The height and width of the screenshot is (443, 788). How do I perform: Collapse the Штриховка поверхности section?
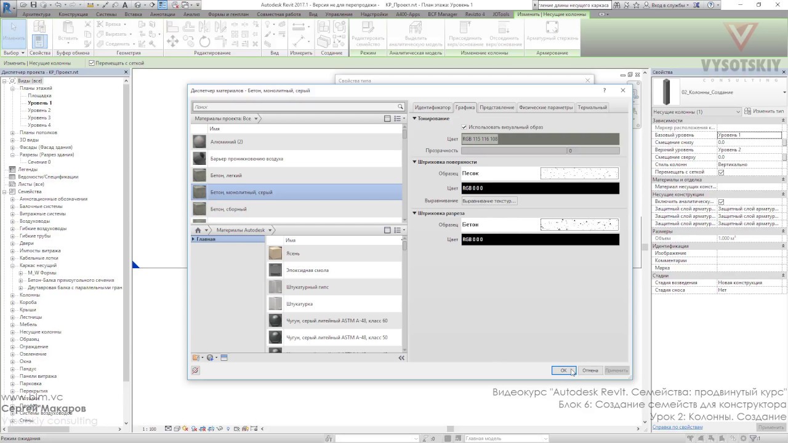point(415,162)
